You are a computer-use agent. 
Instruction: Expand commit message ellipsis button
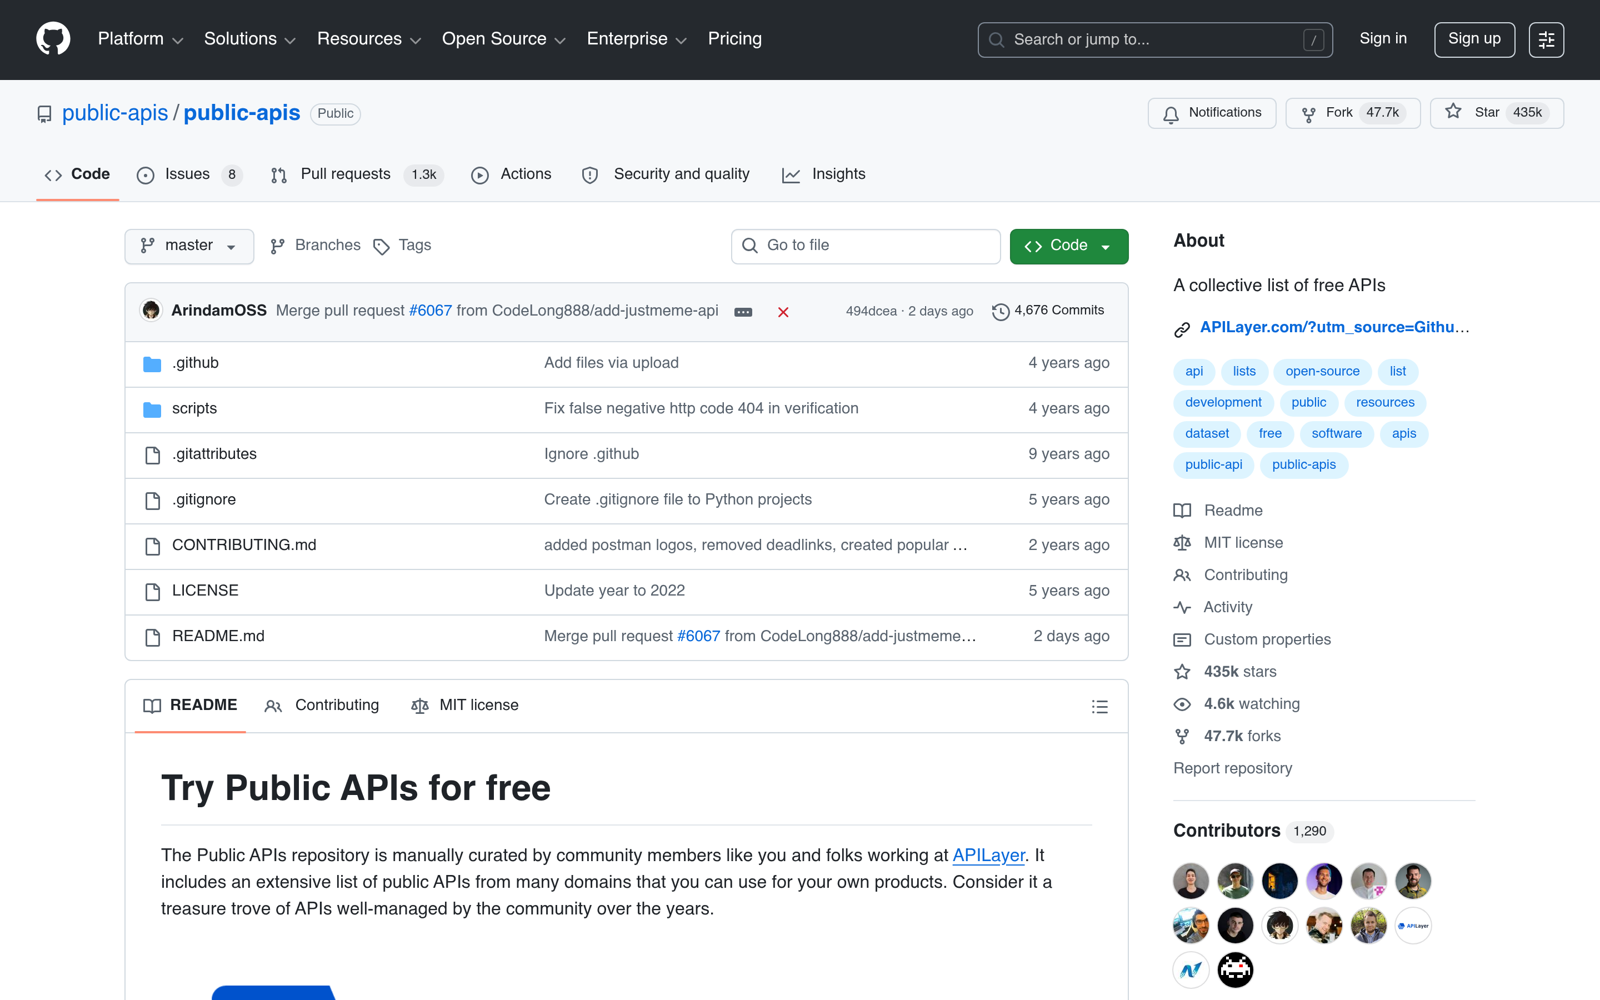743,312
